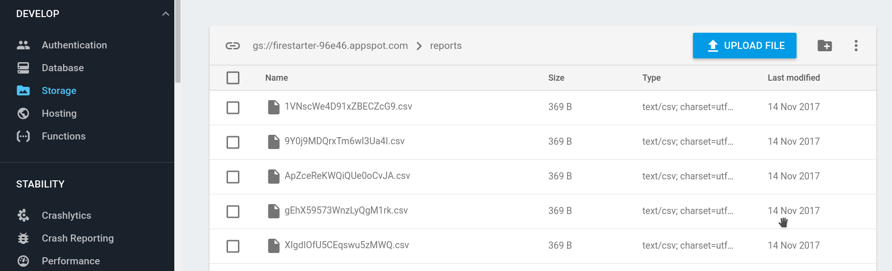This screenshot has width=892, height=271.
Task: Click the UPLOAD FILE button
Action: (744, 46)
